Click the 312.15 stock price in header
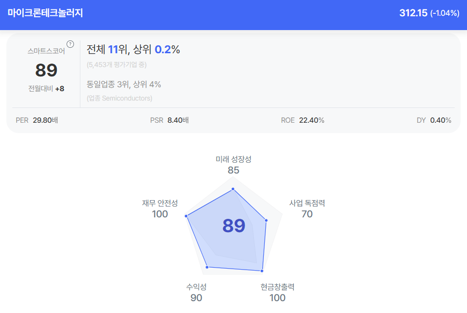This screenshot has width=467, height=313. click(413, 13)
